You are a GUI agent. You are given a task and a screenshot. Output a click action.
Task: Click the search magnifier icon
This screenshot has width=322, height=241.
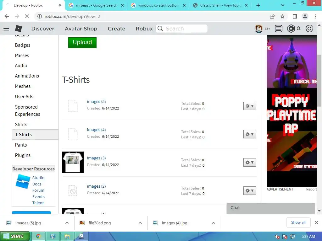[160, 29]
